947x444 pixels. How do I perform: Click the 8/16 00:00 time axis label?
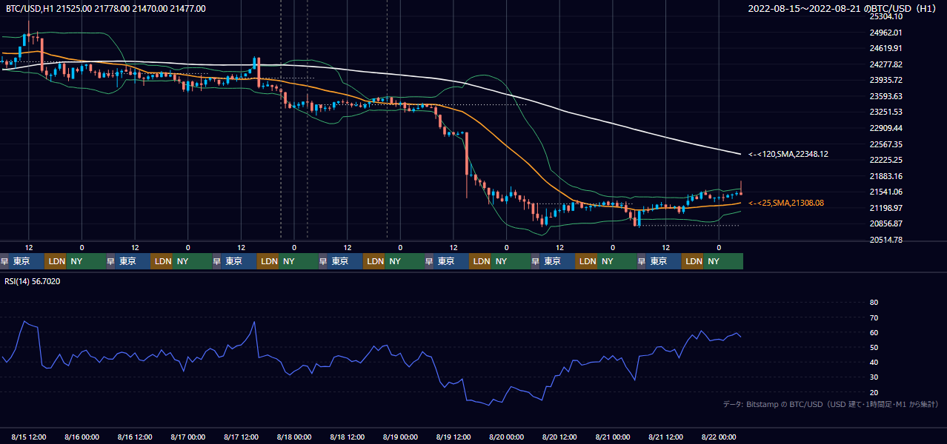82,437
